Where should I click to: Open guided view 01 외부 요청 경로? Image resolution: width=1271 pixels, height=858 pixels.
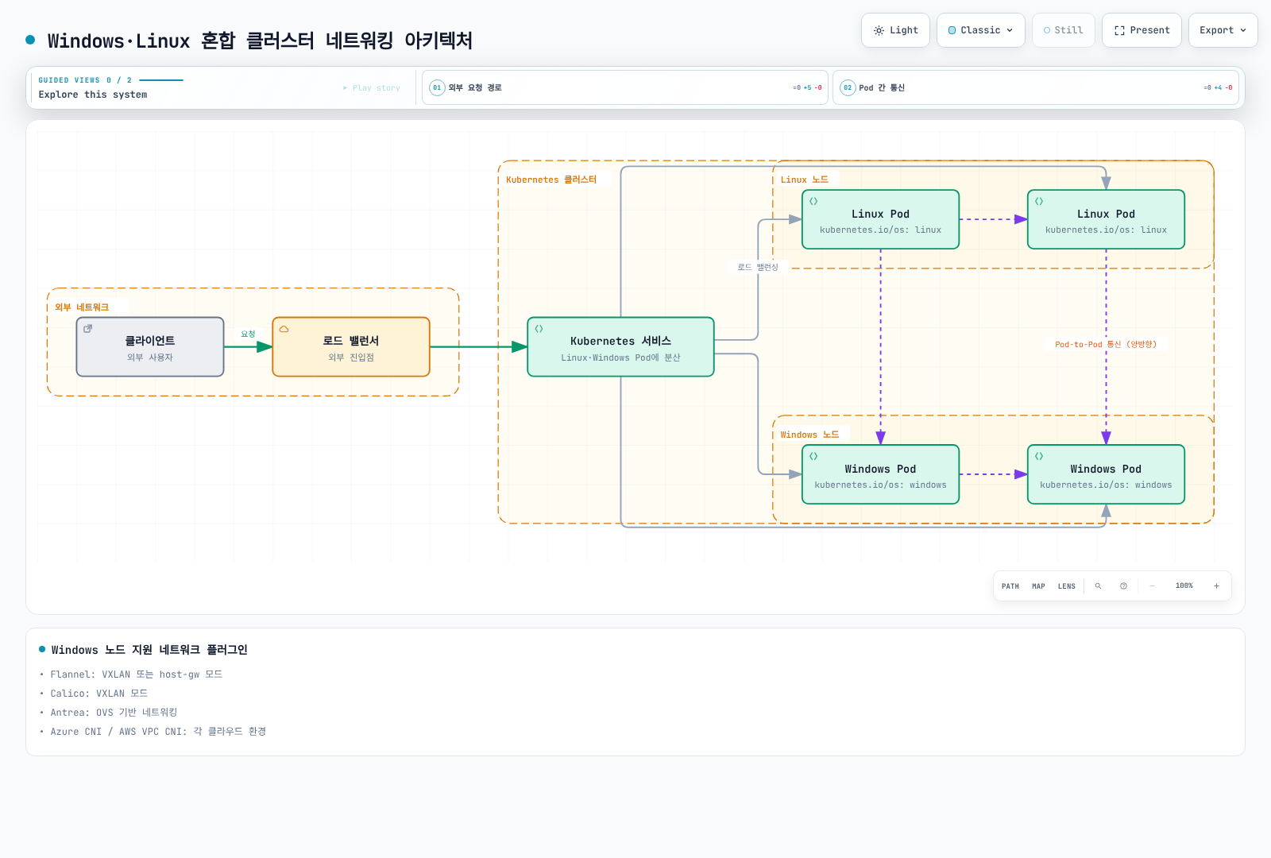point(625,87)
